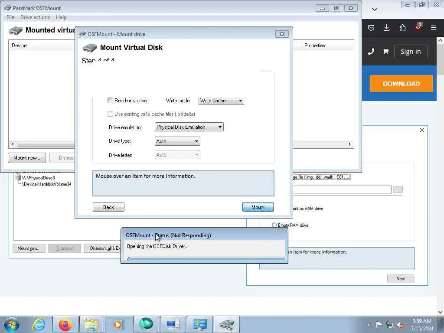Open the File menu in OSFMount
The width and height of the screenshot is (444, 333).
(x=10, y=17)
